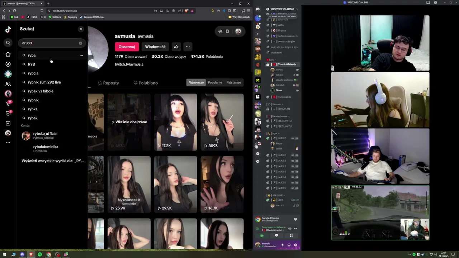Screen dimensions: 459x258
Task: Join the Poczekalnia voice channel
Action: click(x=283, y=97)
